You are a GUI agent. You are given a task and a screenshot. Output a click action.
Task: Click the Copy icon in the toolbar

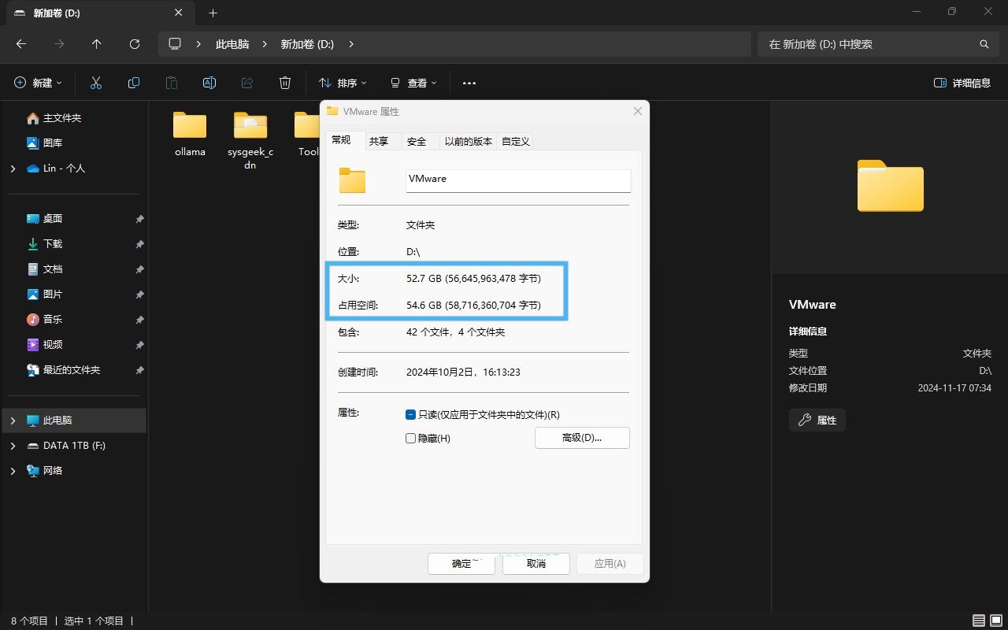click(134, 83)
